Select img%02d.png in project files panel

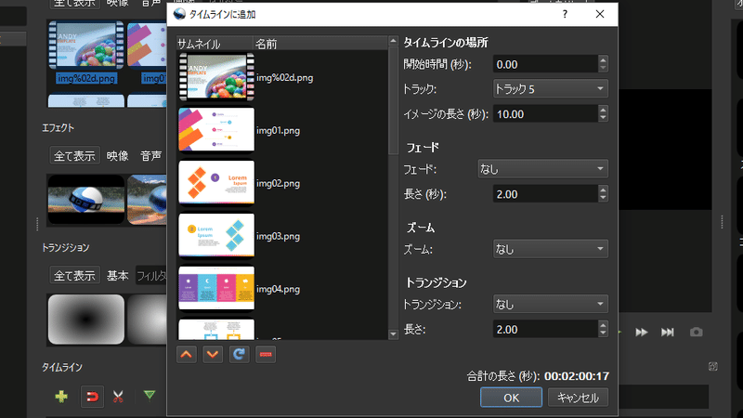click(x=86, y=53)
